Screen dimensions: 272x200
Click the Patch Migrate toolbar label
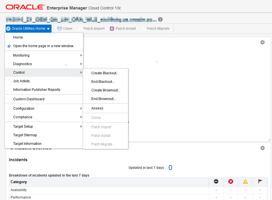[158, 29]
